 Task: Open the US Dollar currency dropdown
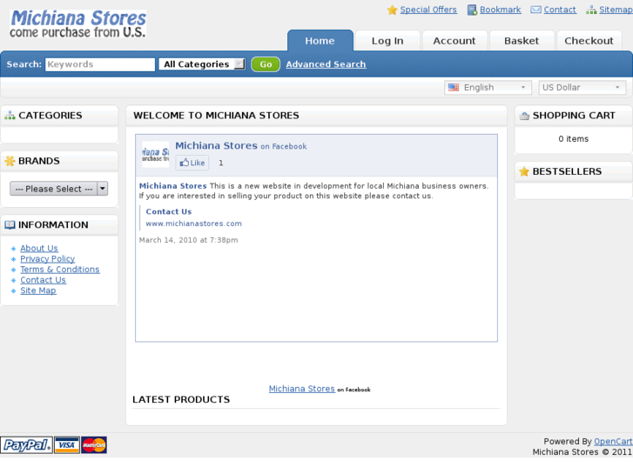click(x=582, y=87)
